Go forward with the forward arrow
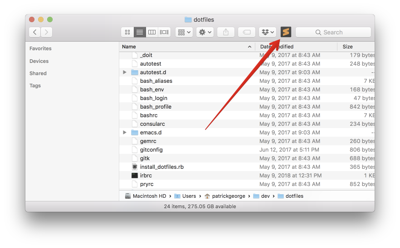The image size is (400, 248). pyautogui.click(x=46, y=32)
